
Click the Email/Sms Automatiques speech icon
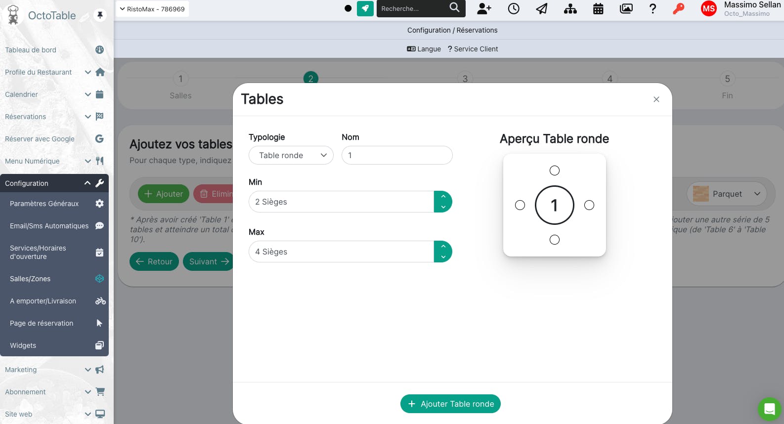(x=99, y=226)
